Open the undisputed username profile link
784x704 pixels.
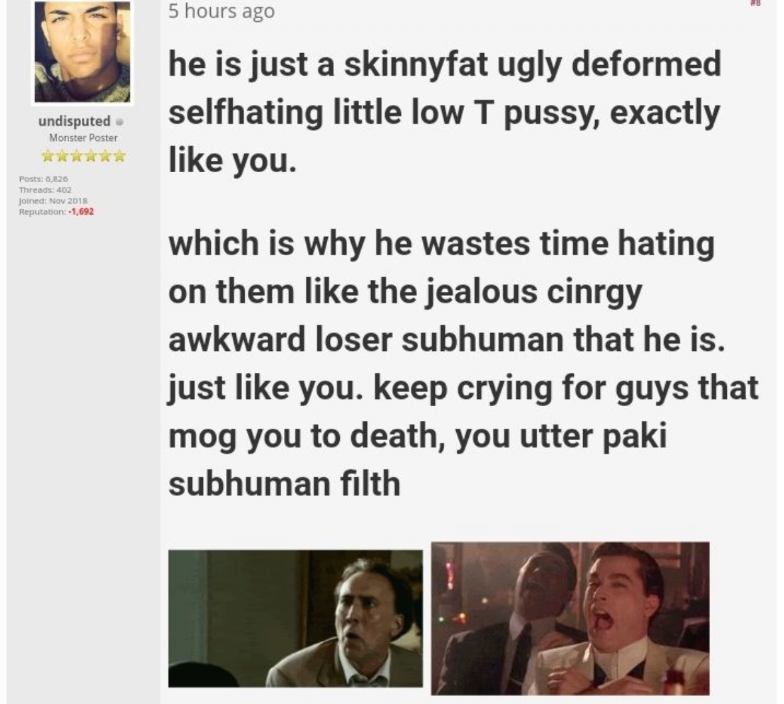pos(74,121)
